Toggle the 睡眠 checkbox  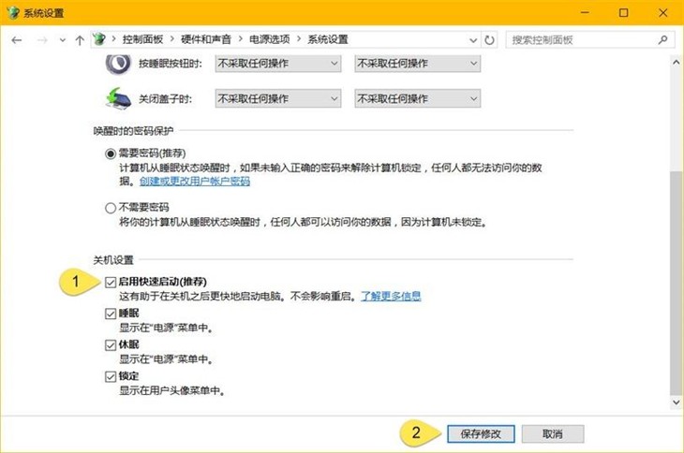tap(111, 314)
